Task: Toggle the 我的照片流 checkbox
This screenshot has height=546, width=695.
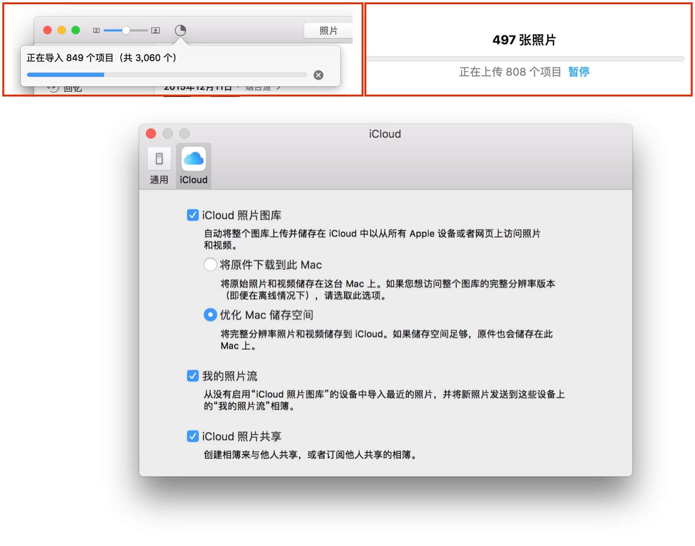Action: coord(192,376)
